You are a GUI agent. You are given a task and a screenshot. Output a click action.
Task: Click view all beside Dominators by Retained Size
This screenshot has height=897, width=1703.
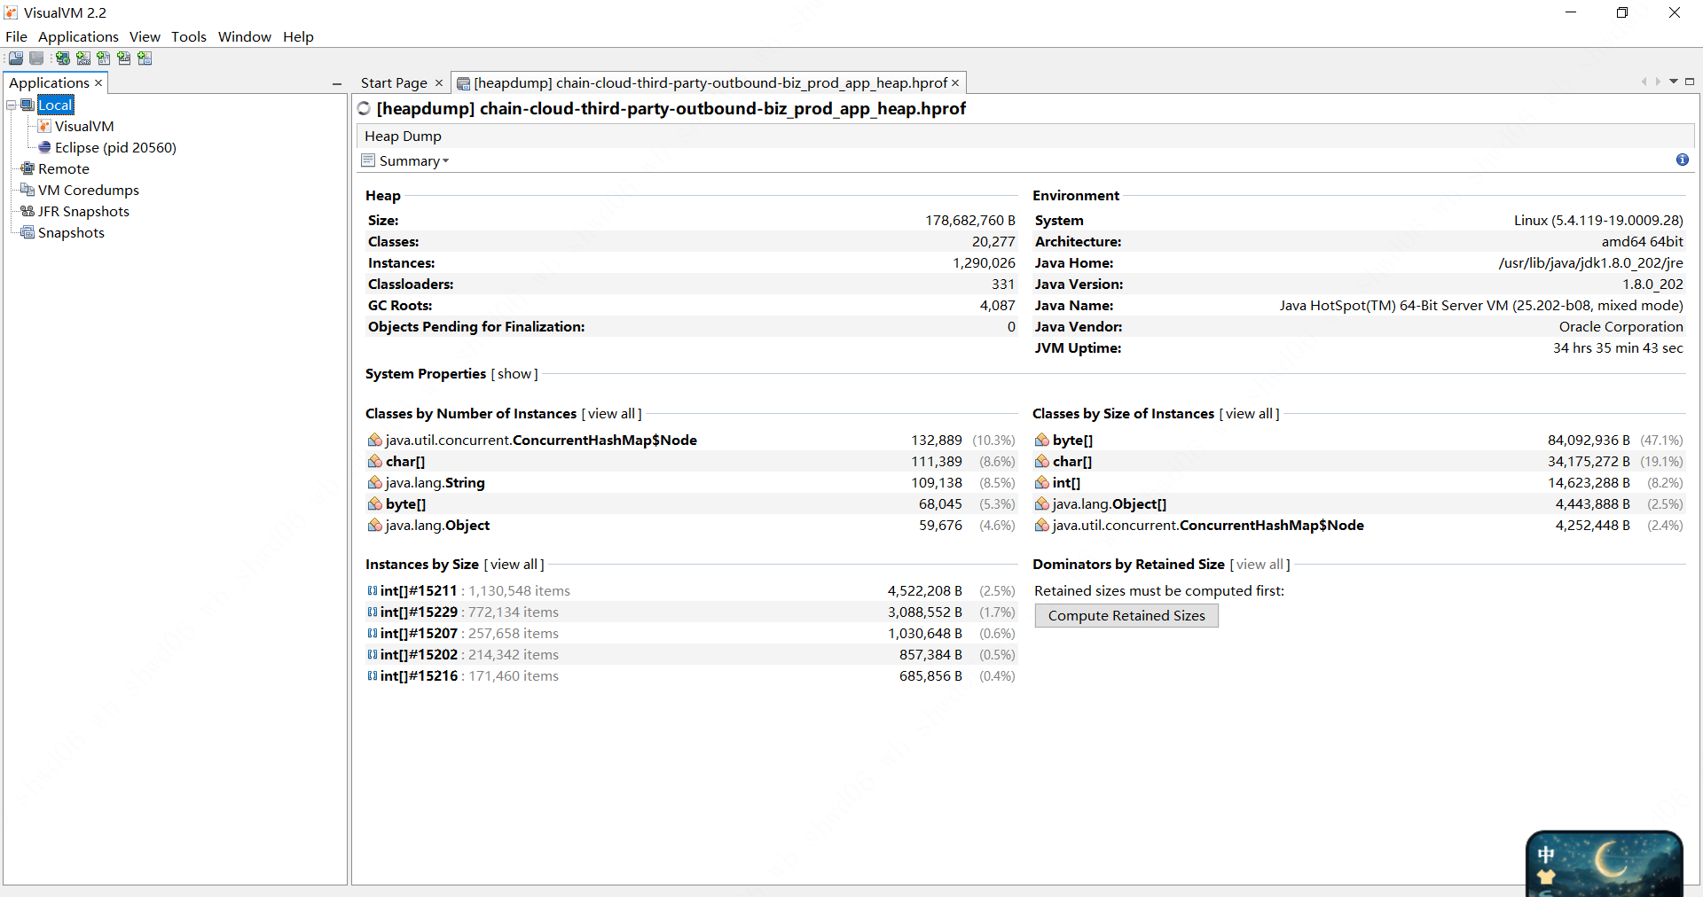(1260, 564)
